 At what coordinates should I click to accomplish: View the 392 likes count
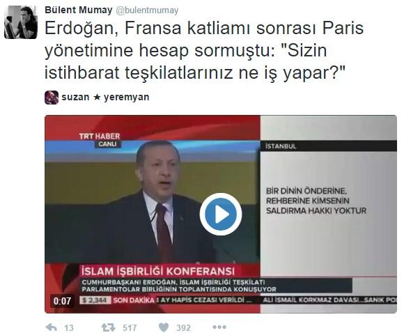[x=183, y=328]
